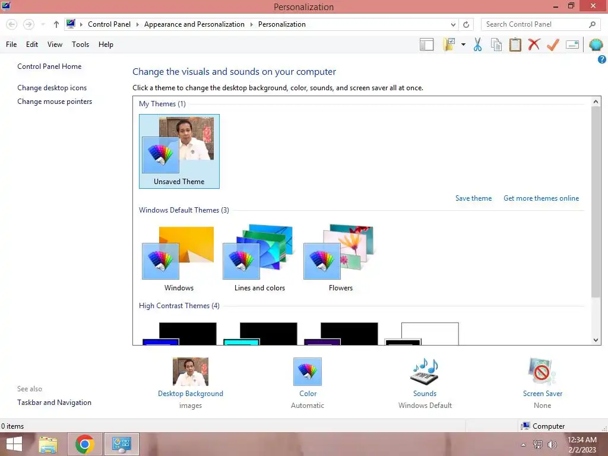Click the search magnifier icon
The height and width of the screenshot is (456, 608).
592,24
